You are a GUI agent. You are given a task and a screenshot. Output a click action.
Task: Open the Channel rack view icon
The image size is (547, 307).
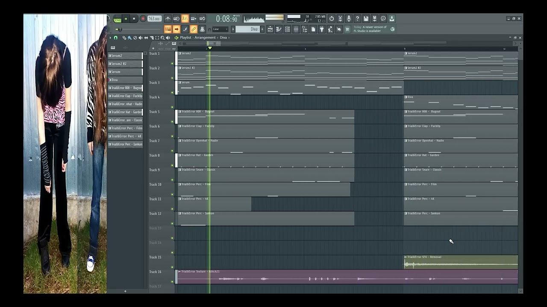tap(287, 29)
